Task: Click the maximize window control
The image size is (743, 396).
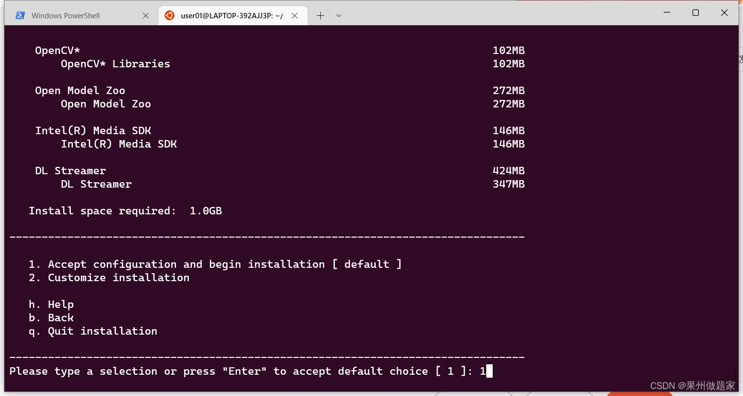Action: 695,12
